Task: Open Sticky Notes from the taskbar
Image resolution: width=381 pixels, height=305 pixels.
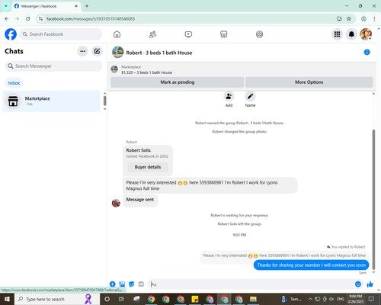Action: [x=195, y=299]
